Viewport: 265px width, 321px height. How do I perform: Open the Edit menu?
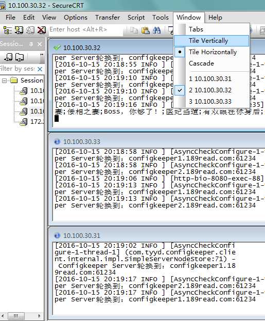(x=29, y=18)
